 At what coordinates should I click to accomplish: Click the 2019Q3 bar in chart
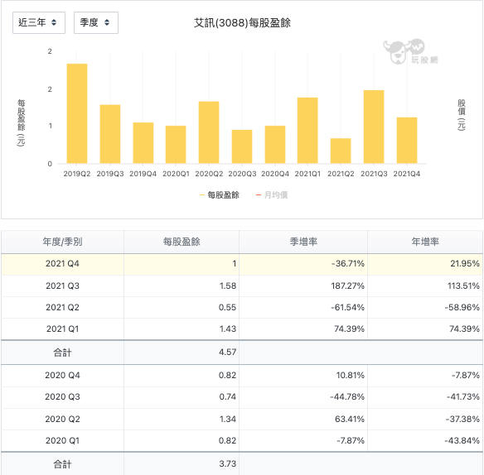click(x=110, y=134)
